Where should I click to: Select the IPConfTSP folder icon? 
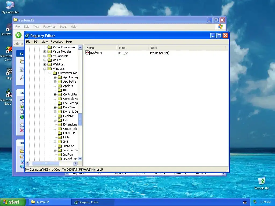(x=60, y=159)
